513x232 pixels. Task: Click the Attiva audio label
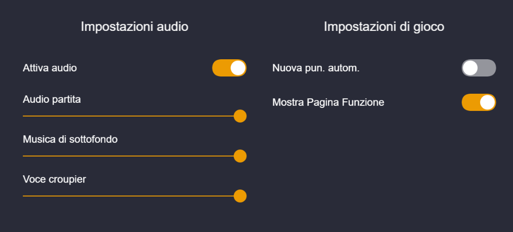(50, 68)
